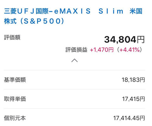The height and width of the screenshot is (126, 152).
Task: Select the 取得単価 row label
Action: tap(15, 99)
